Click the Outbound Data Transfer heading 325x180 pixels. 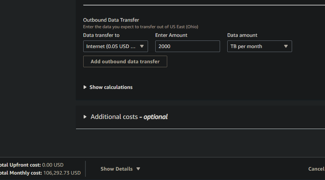111,20
